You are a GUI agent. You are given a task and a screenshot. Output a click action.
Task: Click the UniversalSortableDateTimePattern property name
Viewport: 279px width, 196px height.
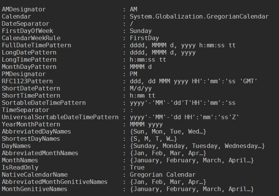coord(60,117)
